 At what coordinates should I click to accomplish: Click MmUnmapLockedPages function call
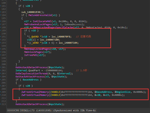[37, 49]
